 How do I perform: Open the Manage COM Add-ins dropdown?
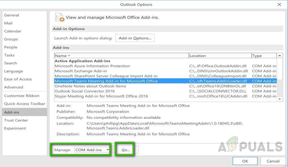92,150
